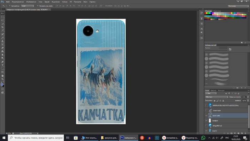This screenshot has width=250, height=141.
Task: Hide the телефон layer via eye icon
Action: [206, 121]
